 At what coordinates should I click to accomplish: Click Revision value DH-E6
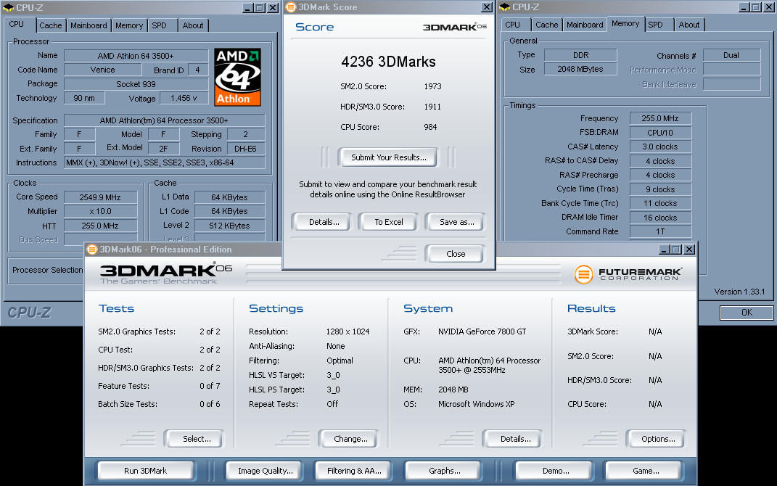[x=246, y=149]
